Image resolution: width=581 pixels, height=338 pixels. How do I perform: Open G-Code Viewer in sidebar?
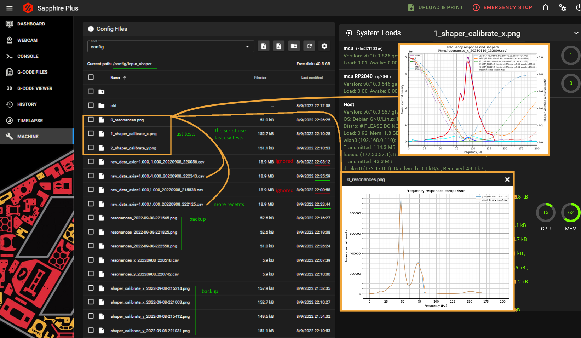37,88
